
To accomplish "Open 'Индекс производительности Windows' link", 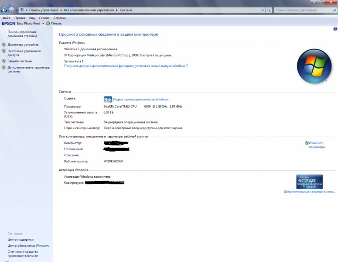I will click(140, 99).
